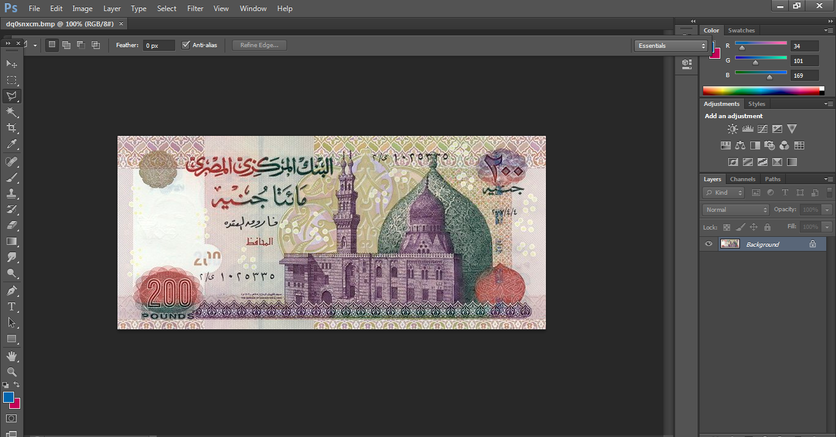836x437 pixels.
Task: Add a Channel Mixer adjustment
Action: pyautogui.click(x=784, y=146)
